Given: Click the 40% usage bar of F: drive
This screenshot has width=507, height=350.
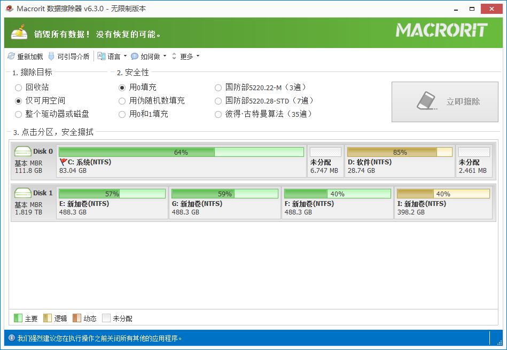Looking at the screenshot, I should (338, 194).
